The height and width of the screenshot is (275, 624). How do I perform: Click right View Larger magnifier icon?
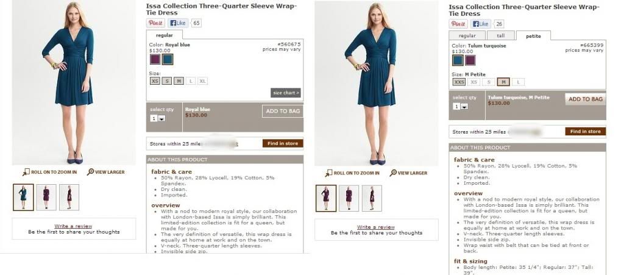[x=393, y=173]
